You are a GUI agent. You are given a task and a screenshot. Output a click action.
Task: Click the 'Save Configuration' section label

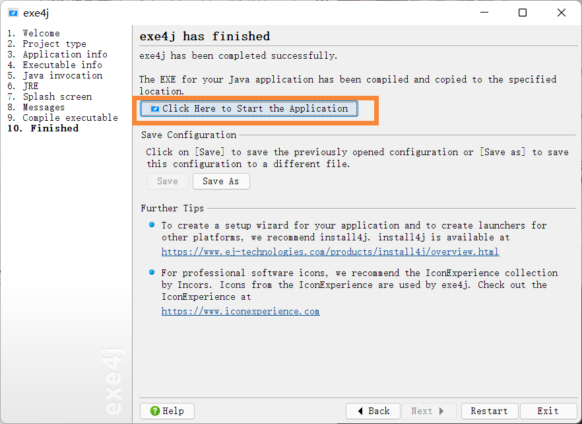(x=189, y=135)
